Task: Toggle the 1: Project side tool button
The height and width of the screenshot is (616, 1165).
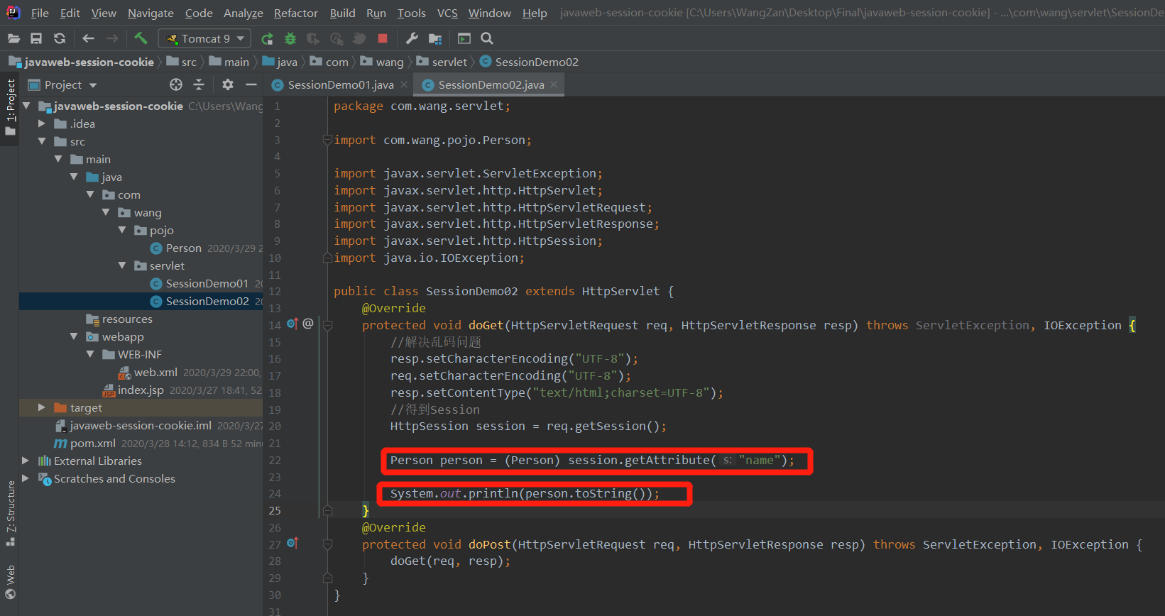Action: click(x=10, y=109)
